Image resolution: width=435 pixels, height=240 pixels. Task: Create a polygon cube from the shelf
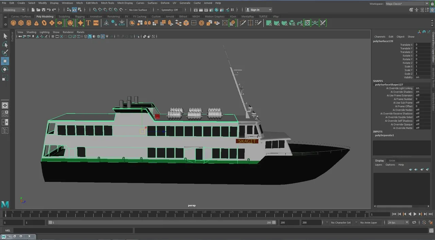coord(21,23)
